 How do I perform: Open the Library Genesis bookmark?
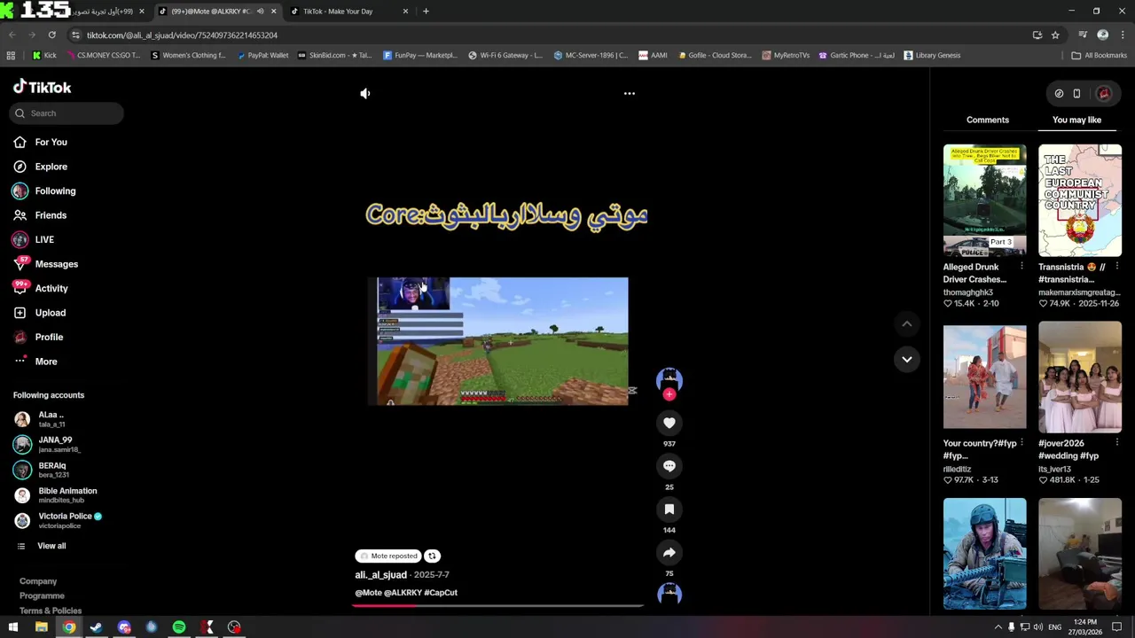click(932, 55)
